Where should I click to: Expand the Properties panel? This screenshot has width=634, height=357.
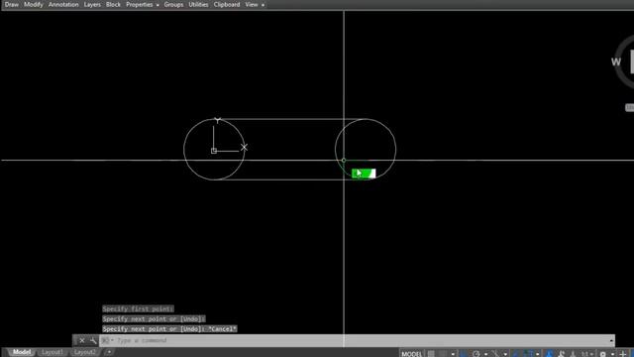[143, 4]
